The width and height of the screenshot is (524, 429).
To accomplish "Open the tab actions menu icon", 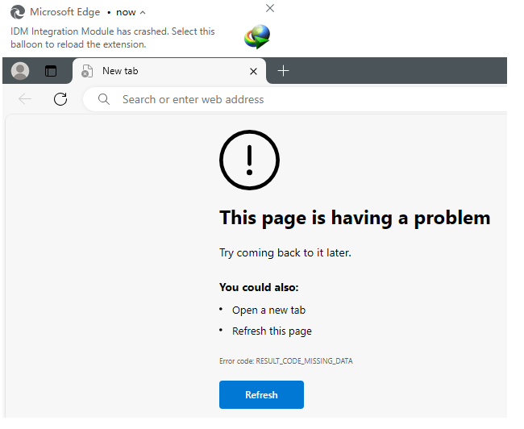I will click(51, 71).
